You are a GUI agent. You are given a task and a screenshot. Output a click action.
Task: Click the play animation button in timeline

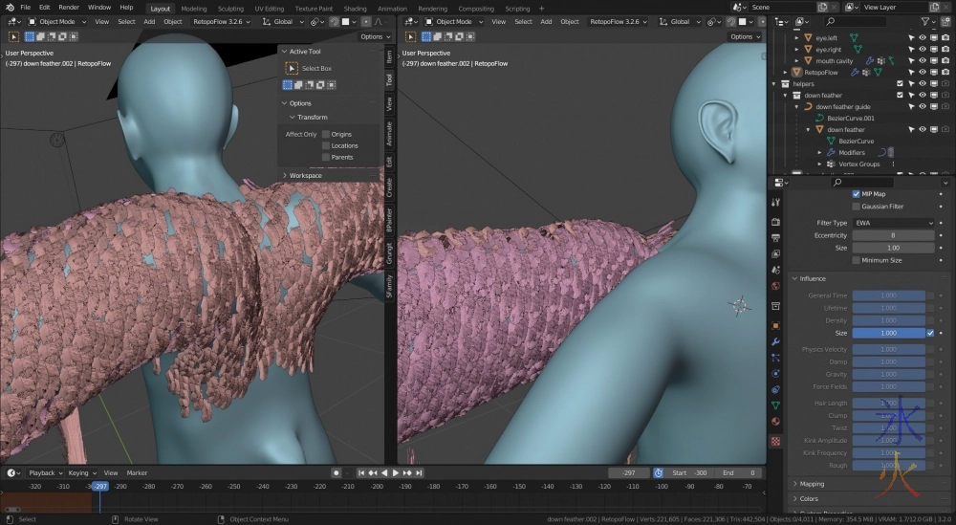click(x=396, y=472)
